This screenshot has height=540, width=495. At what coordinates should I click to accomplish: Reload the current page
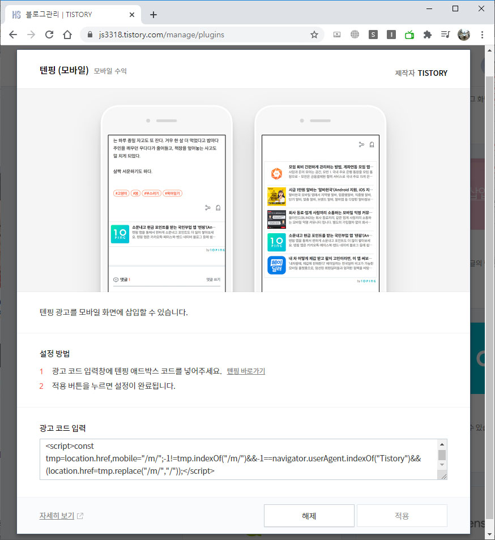point(49,35)
